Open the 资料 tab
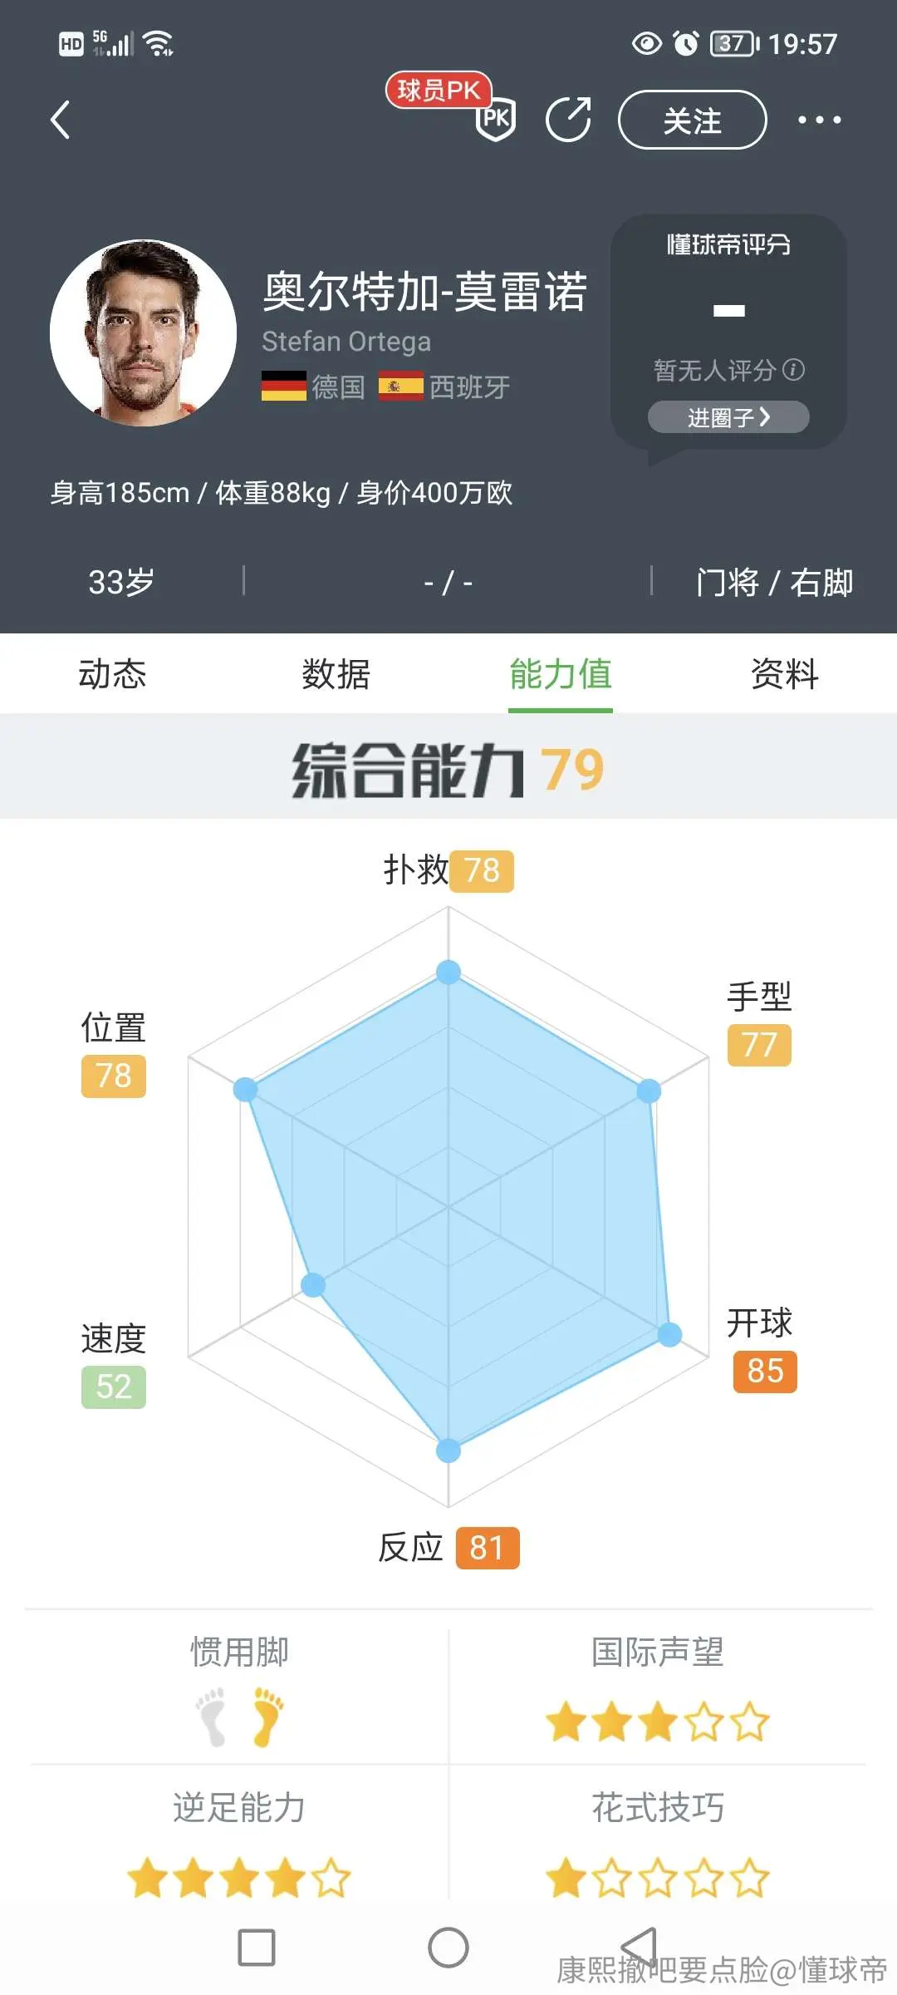The width and height of the screenshot is (897, 1995). [x=785, y=673]
